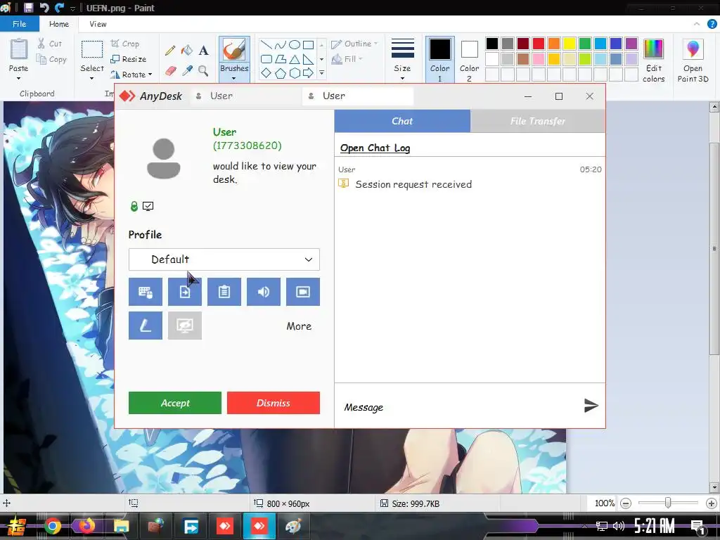Toggle the greyed privacy screen permission
This screenshot has width=720, height=540.
(x=185, y=326)
